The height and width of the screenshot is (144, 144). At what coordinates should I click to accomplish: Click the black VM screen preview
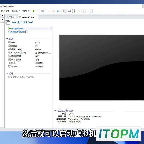coord(102,67)
